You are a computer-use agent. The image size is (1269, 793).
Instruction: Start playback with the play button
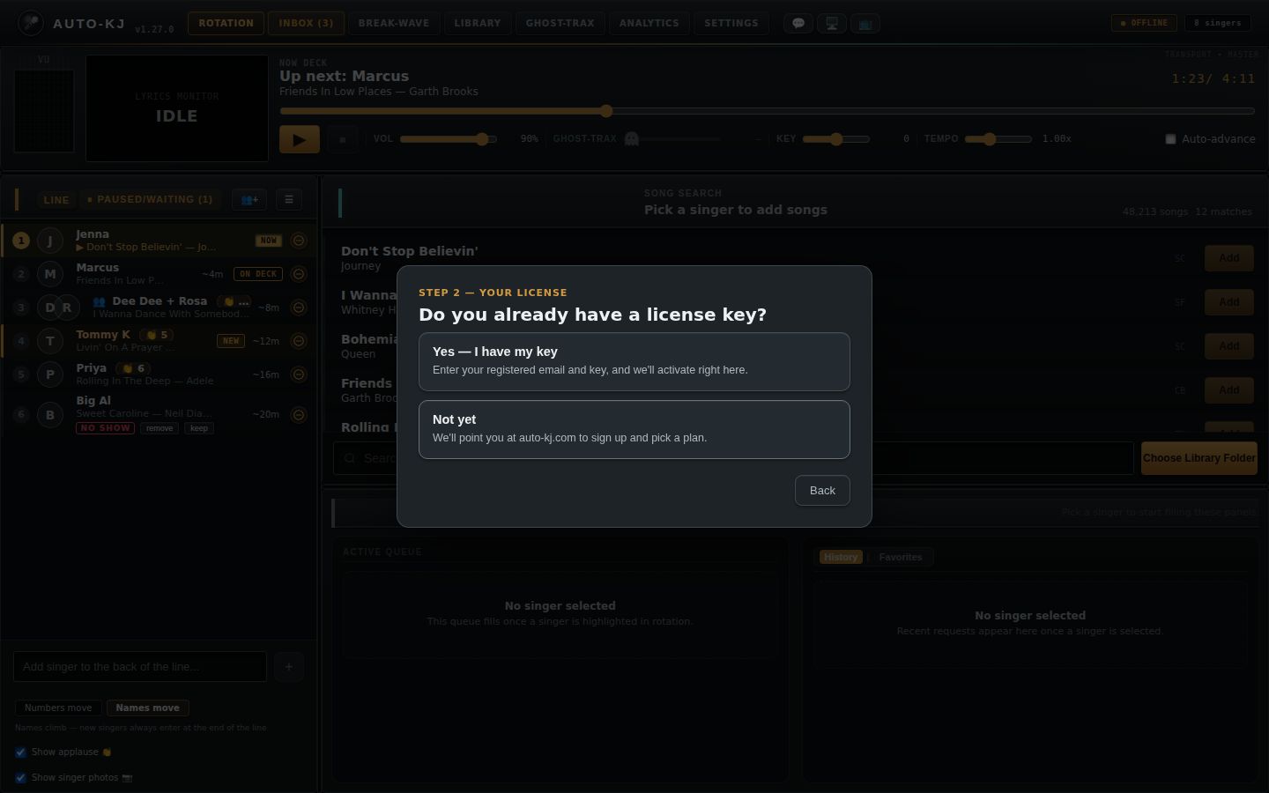point(300,139)
